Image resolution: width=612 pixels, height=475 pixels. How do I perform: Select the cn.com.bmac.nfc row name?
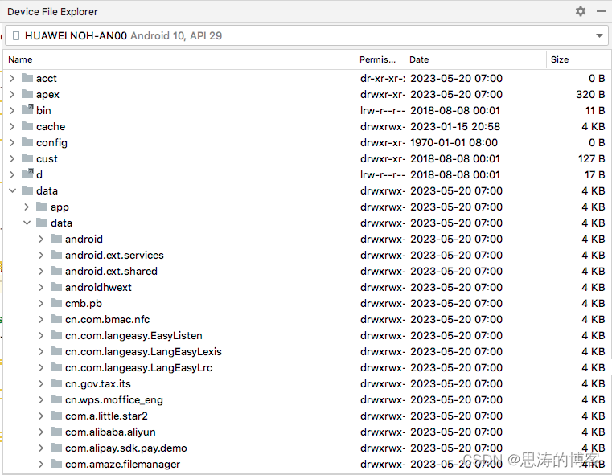[107, 320]
